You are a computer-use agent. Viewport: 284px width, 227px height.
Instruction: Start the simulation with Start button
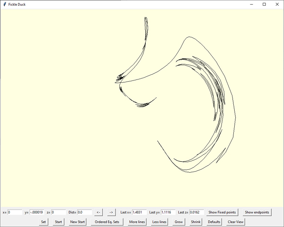pos(58,222)
